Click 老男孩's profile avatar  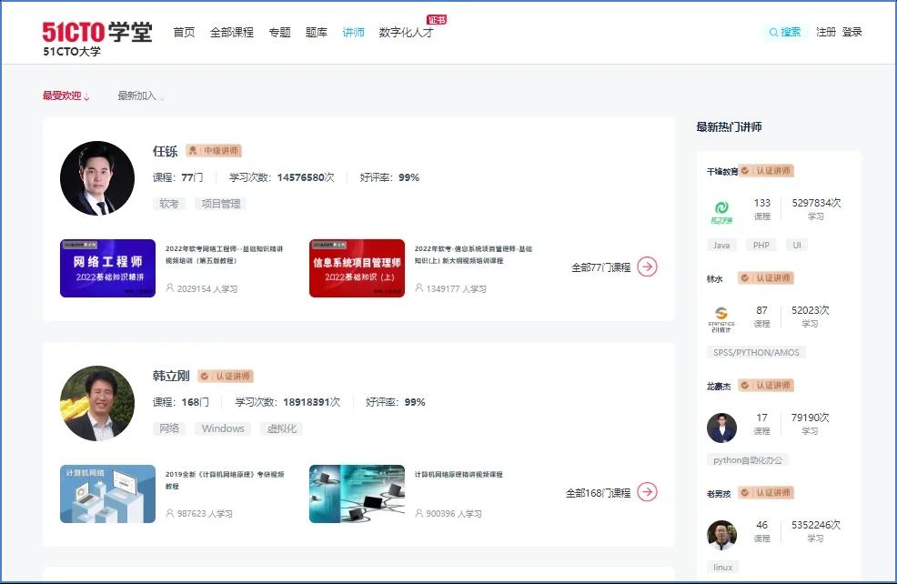click(721, 534)
